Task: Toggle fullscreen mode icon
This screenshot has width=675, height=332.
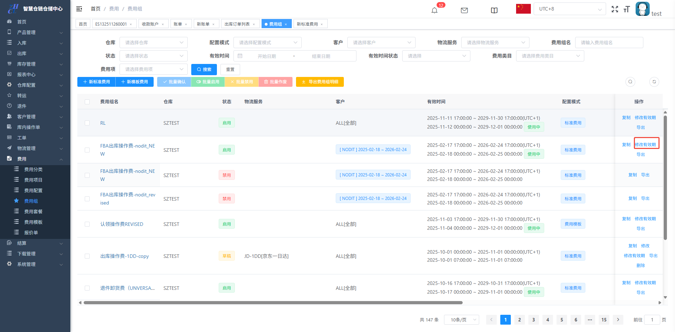Action: point(615,9)
